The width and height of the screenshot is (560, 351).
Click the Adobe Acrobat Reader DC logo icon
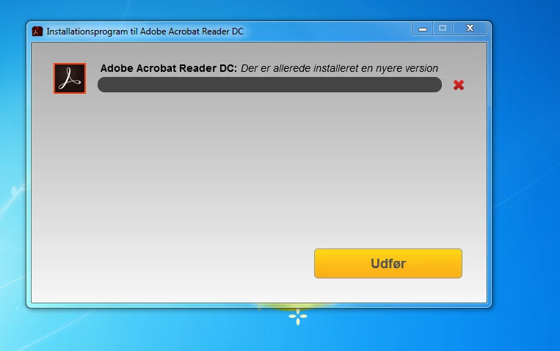[x=70, y=78]
